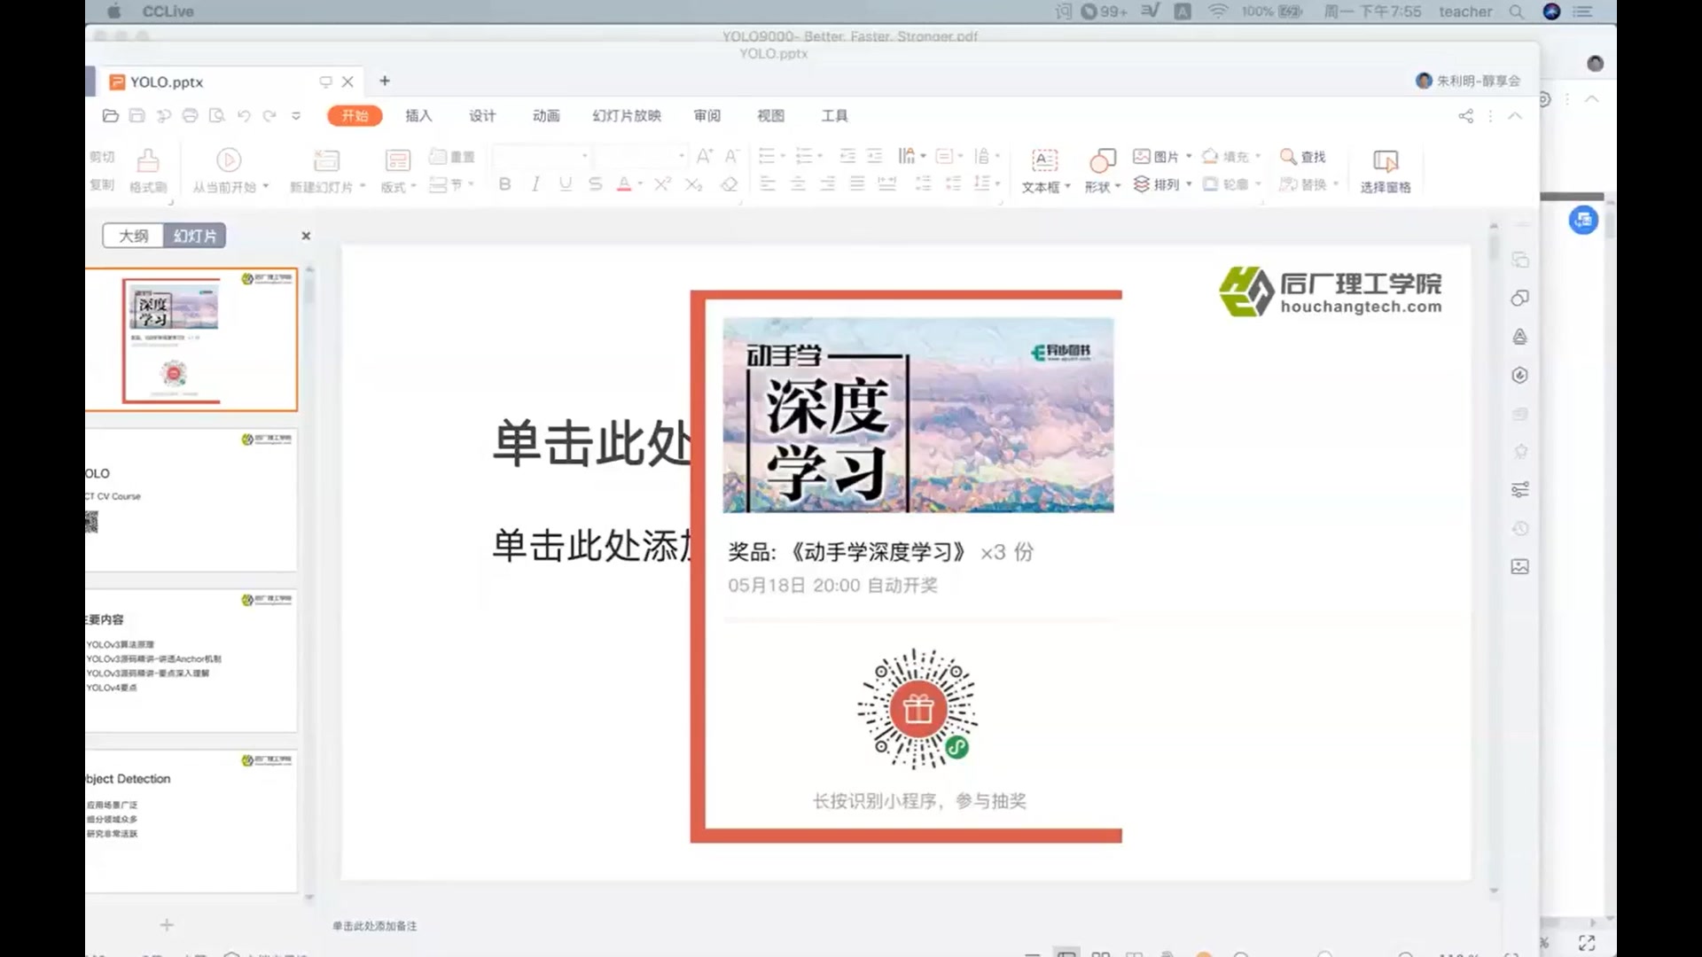The width and height of the screenshot is (1702, 957).
Task: Toggle italic formatting
Action: pos(535,184)
